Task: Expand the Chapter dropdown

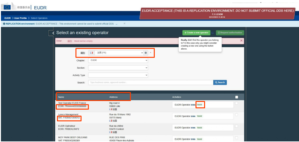Action: (x=118, y=60)
